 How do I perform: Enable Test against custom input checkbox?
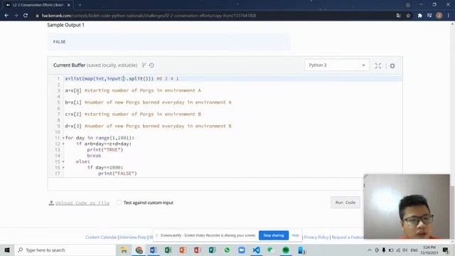pyautogui.click(x=119, y=202)
